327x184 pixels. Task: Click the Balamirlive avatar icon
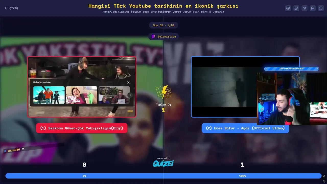[153, 37]
